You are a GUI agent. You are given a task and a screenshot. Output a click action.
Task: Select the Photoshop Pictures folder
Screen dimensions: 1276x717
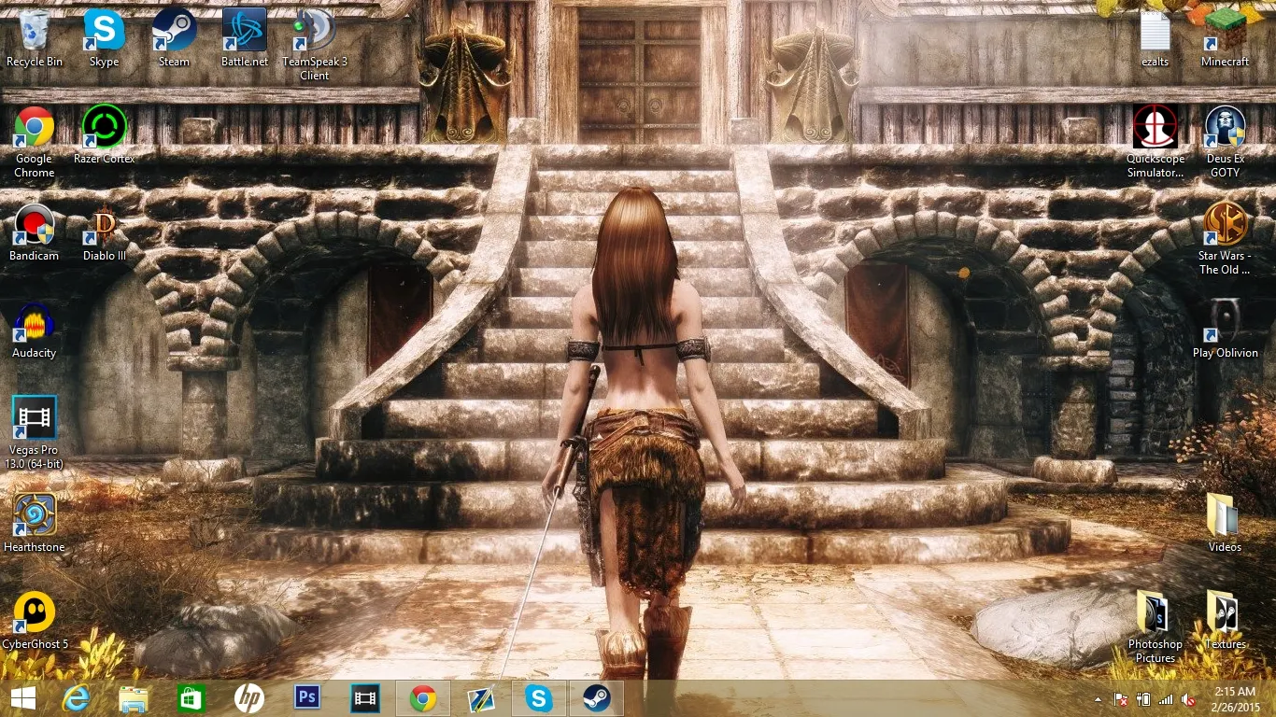point(1155,627)
